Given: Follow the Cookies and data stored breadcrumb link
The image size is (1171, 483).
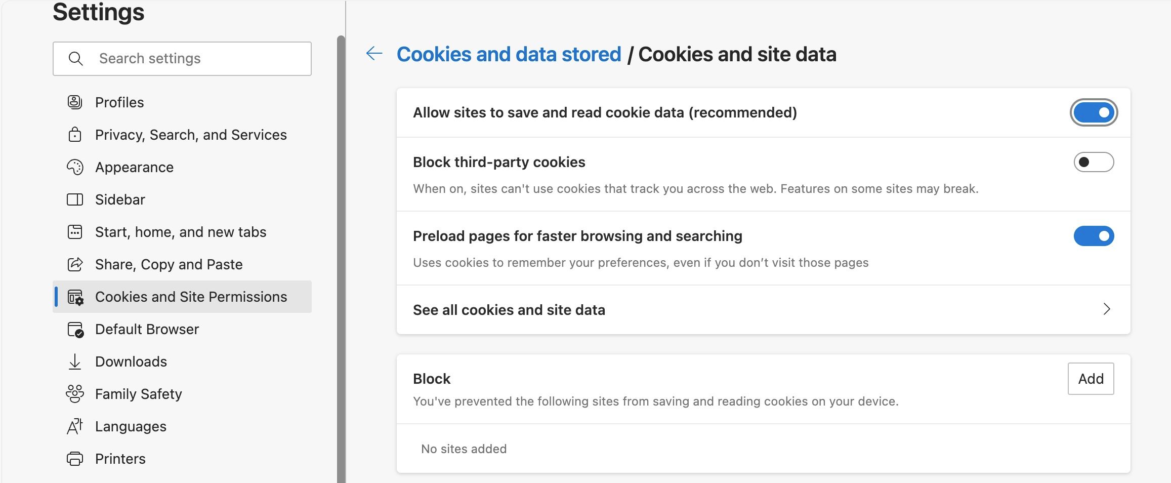Looking at the screenshot, I should point(509,54).
